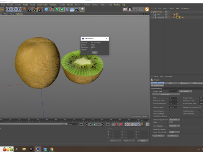Click the green subdivision generator icon
Image resolution: width=203 pixels, height=152 pixels.
click(57, 9)
